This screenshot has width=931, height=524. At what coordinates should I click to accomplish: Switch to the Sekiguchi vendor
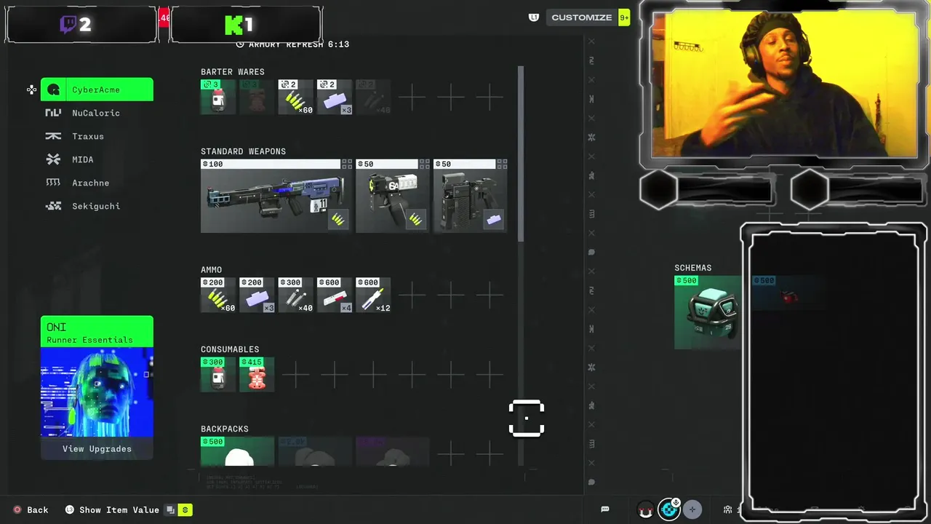click(x=97, y=206)
